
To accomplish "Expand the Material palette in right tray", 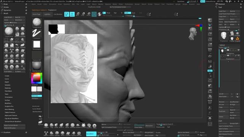I will pos(222,4).
